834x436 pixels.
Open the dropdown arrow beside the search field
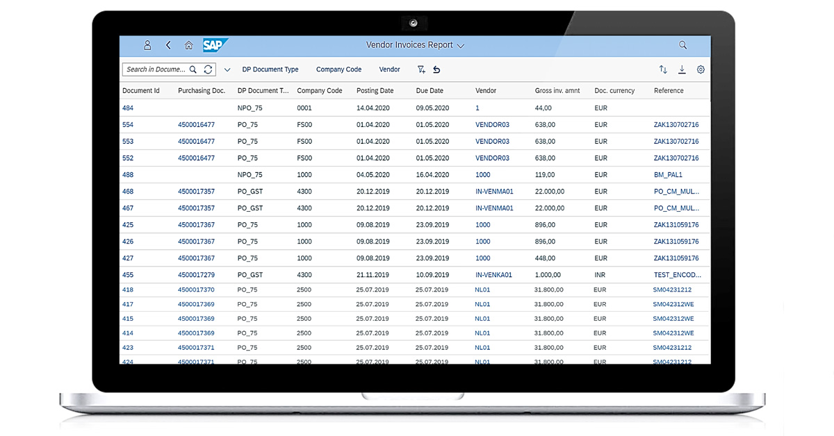(x=227, y=69)
